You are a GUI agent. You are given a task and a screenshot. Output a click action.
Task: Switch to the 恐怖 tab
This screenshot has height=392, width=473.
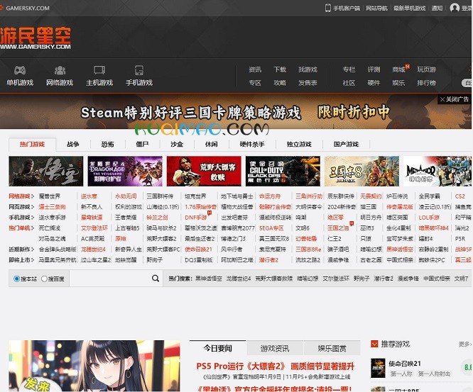point(108,145)
